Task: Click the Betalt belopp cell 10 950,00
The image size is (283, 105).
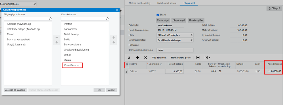Action: tap(174, 71)
